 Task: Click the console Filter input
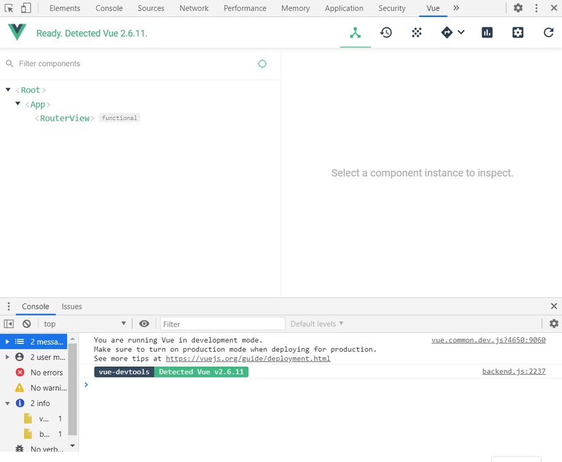(x=223, y=324)
